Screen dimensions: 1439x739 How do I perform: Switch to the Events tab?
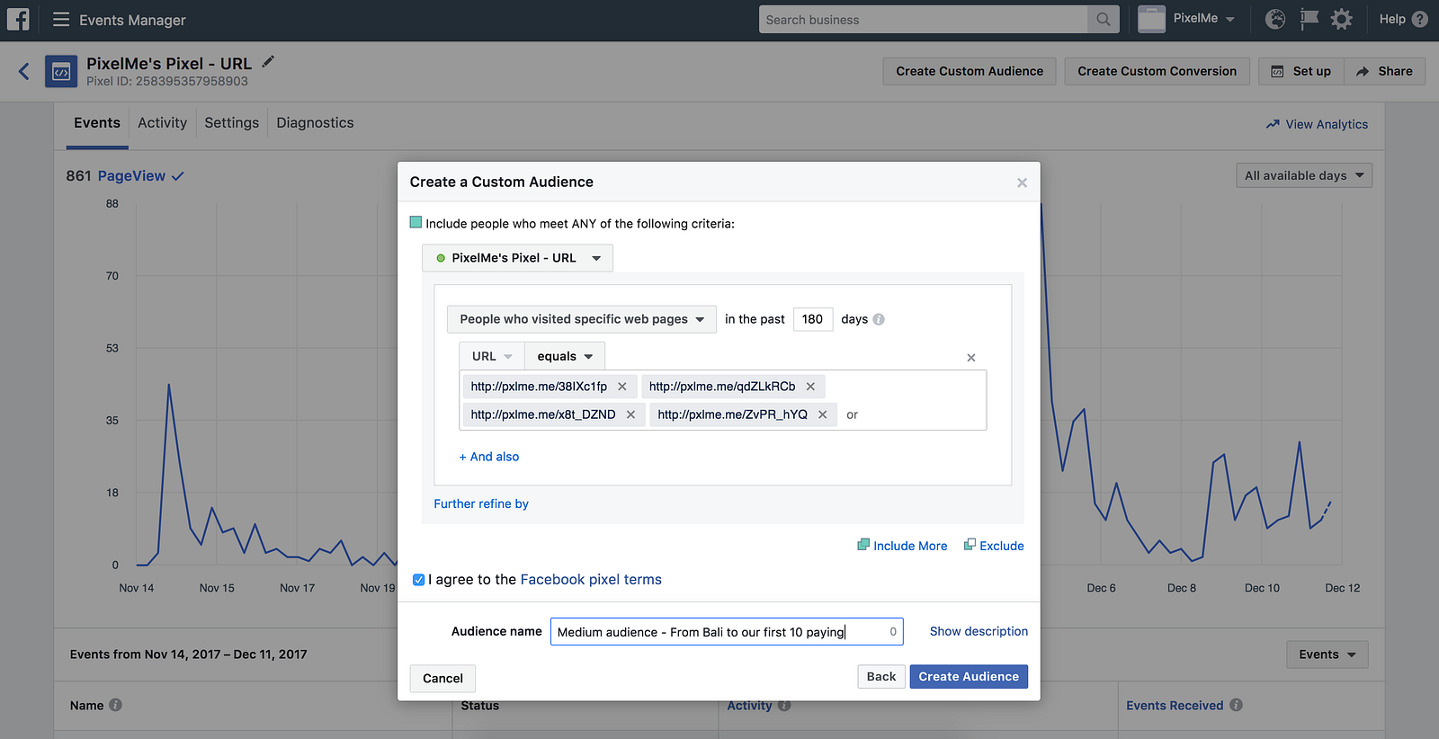coord(97,123)
